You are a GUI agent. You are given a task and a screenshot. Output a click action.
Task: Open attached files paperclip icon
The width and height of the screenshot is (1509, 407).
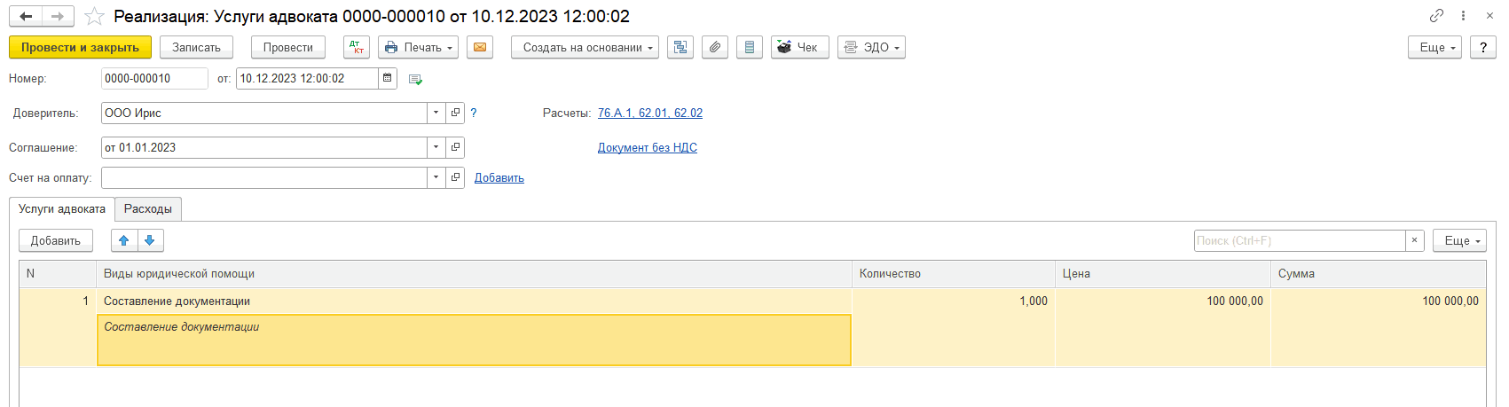pos(715,47)
